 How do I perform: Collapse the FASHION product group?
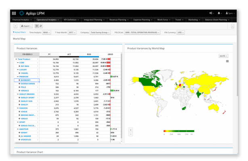point(18,108)
